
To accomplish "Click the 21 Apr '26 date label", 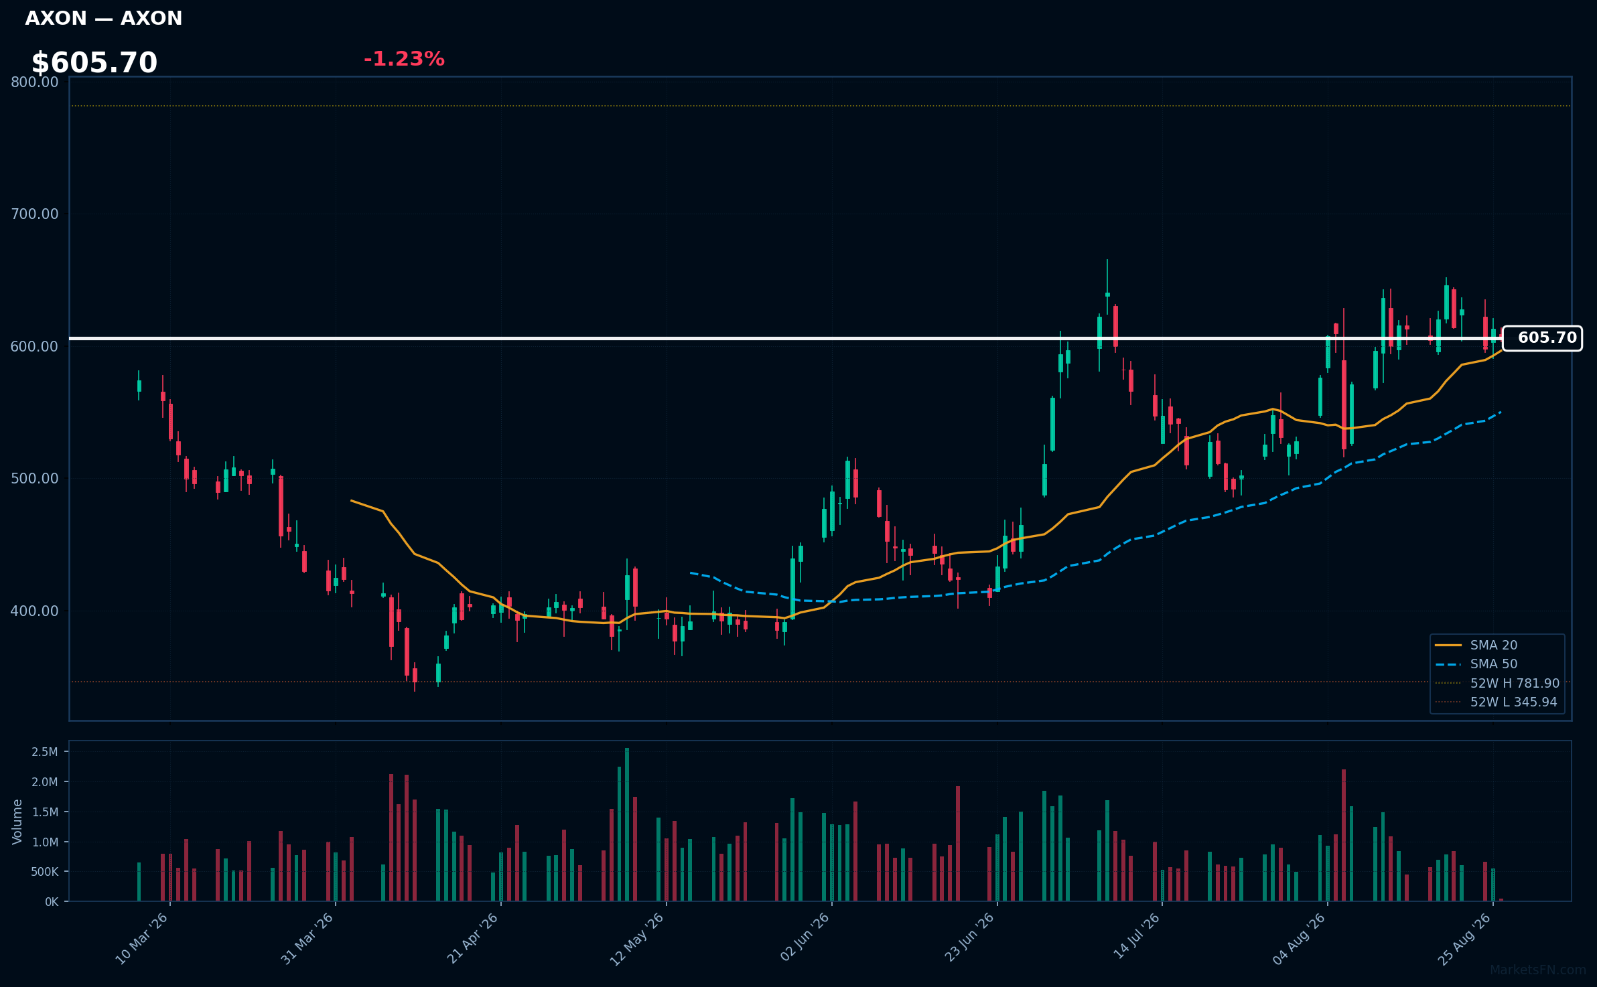I will [x=473, y=938].
